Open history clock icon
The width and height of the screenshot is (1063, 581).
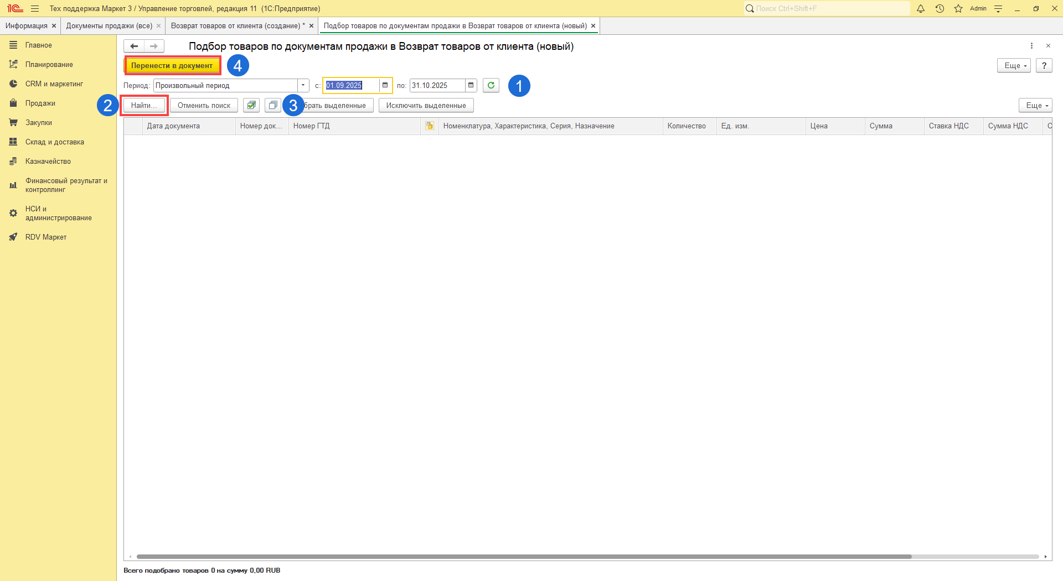[x=940, y=9]
